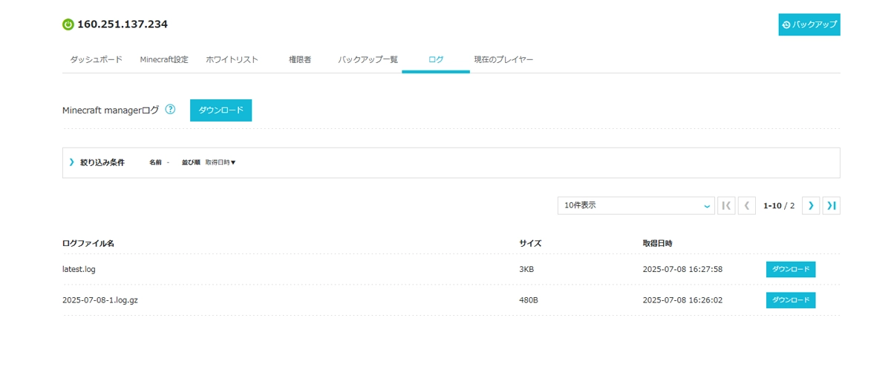
Task: Download the latest.log file
Action: (790, 269)
